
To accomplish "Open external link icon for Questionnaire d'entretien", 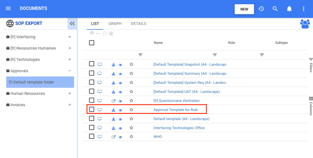I will point(113,101).
